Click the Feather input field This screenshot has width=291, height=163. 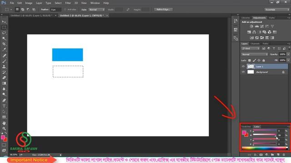pos(55,10)
